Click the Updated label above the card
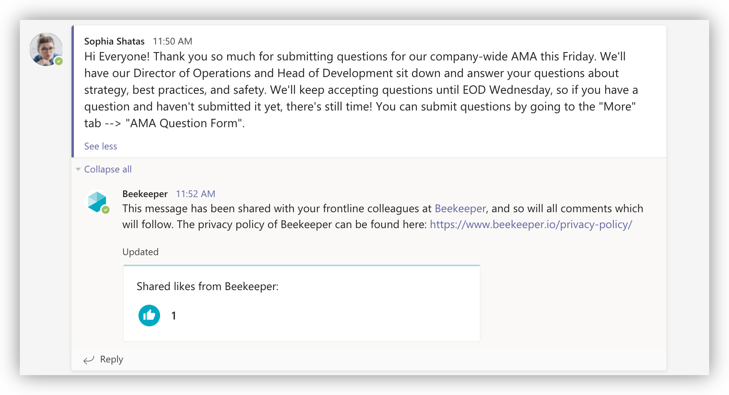The height and width of the screenshot is (395, 729). coord(140,252)
